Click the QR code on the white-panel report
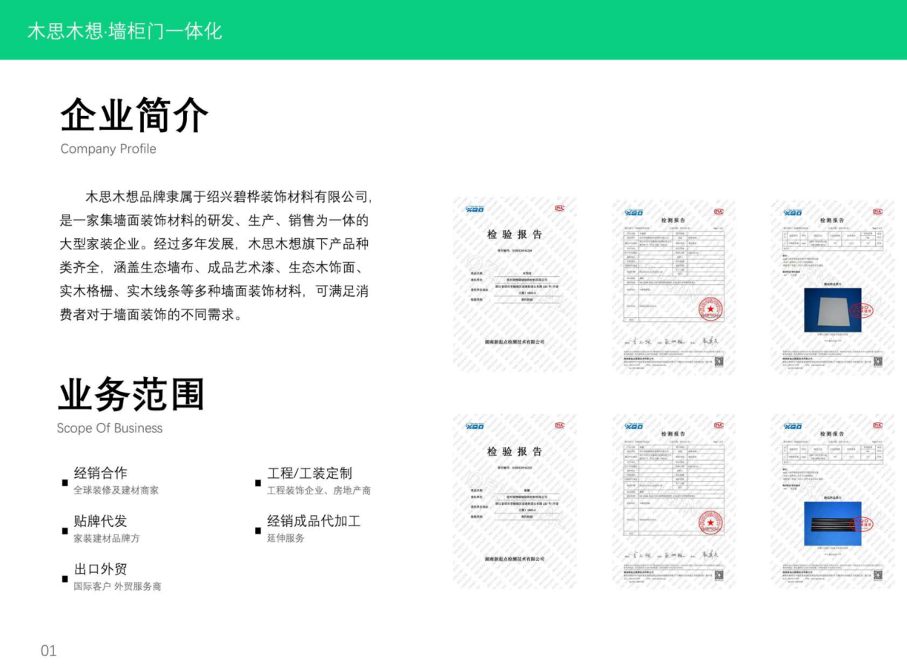The width and height of the screenshot is (907, 668). (x=877, y=361)
